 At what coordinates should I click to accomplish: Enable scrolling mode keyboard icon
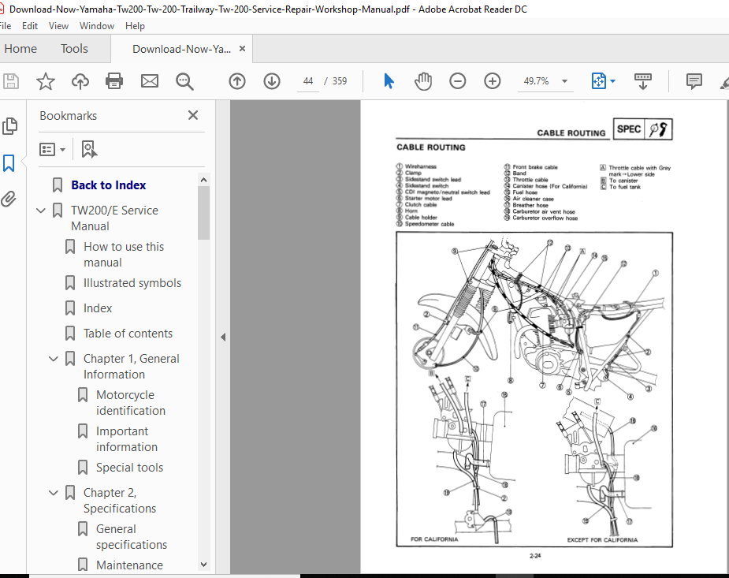pyautogui.click(x=643, y=81)
